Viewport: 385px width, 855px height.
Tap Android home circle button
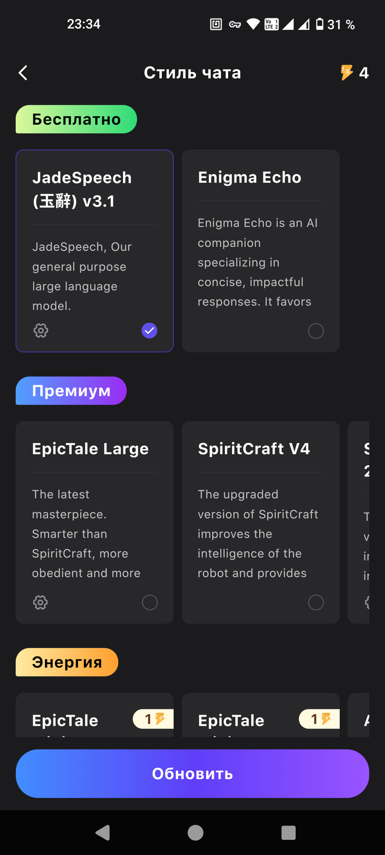195,832
